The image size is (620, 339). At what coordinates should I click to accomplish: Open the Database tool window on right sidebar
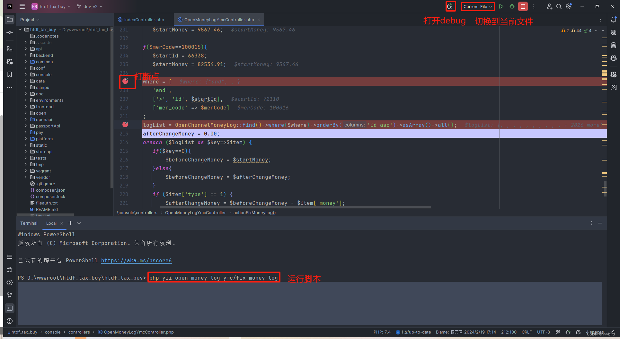[x=614, y=45]
